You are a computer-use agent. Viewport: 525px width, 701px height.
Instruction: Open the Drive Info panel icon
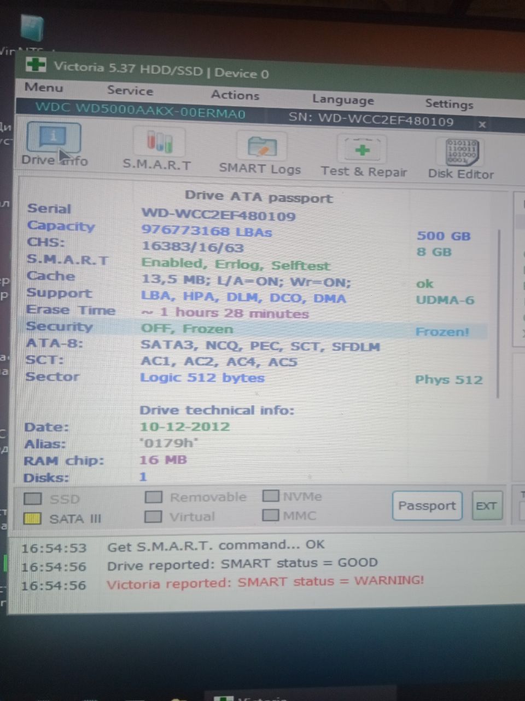click(x=53, y=139)
